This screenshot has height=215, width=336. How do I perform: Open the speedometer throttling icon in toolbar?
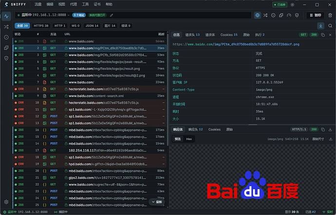point(289,15)
